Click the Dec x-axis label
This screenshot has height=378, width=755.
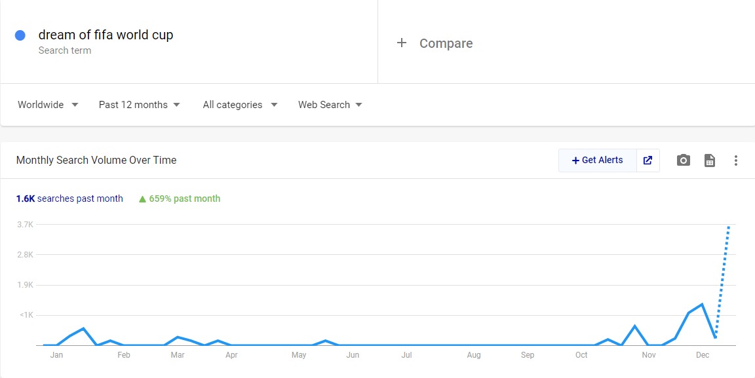click(x=703, y=355)
